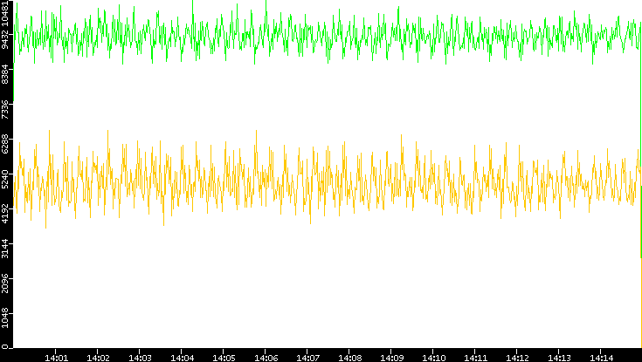Viewport: 642px width, 362px height.
Task: Click the 14:05 time axis label
Action: coord(224,359)
